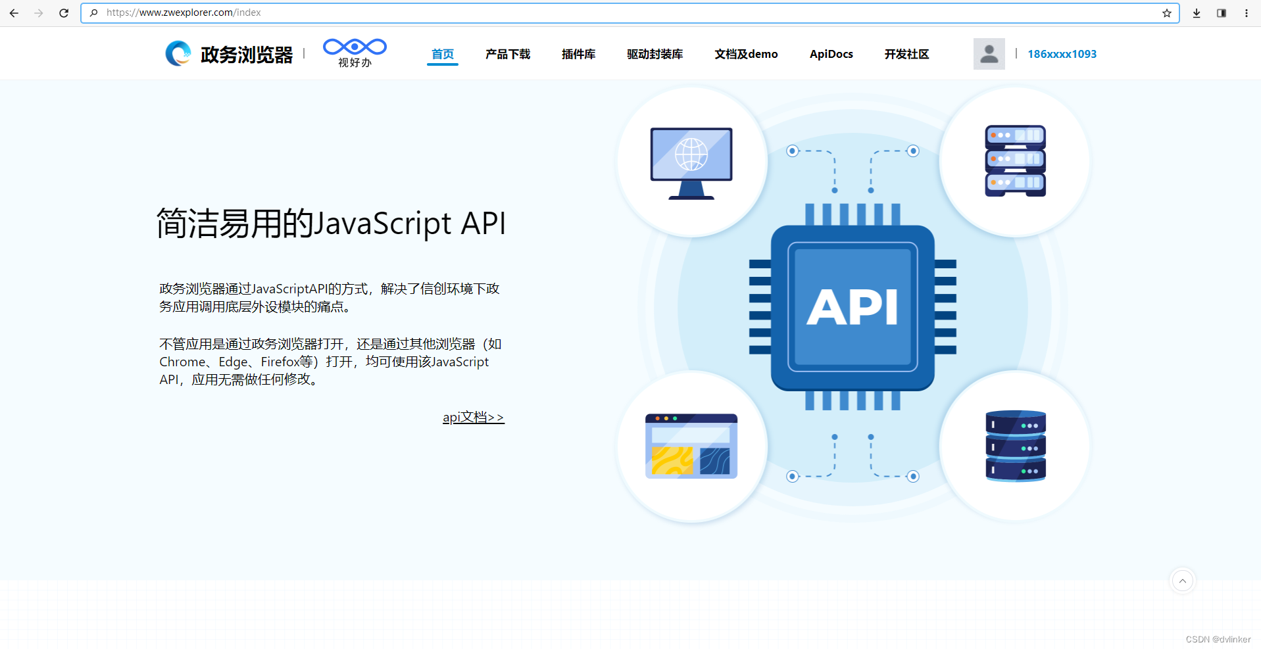Screen dimensions: 1261x649
Task: Open the user avatar icon
Action: [x=989, y=54]
